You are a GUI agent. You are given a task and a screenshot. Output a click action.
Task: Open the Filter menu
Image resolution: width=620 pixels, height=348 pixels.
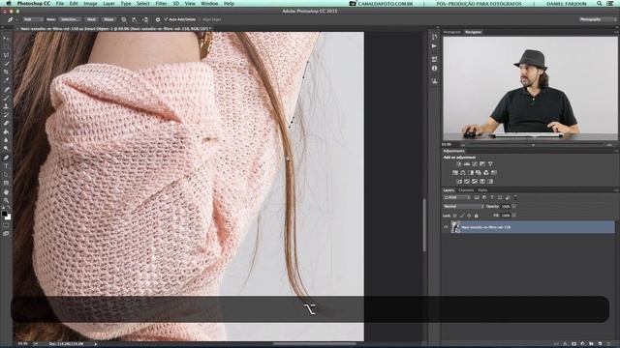pos(161,4)
